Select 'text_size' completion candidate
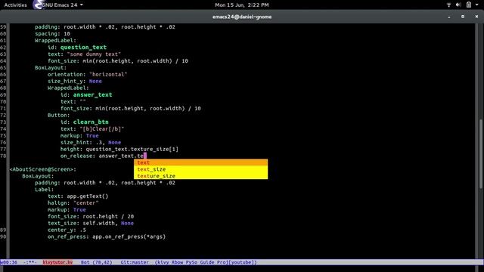This screenshot has width=484, height=272. pyautogui.click(x=200, y=169)
